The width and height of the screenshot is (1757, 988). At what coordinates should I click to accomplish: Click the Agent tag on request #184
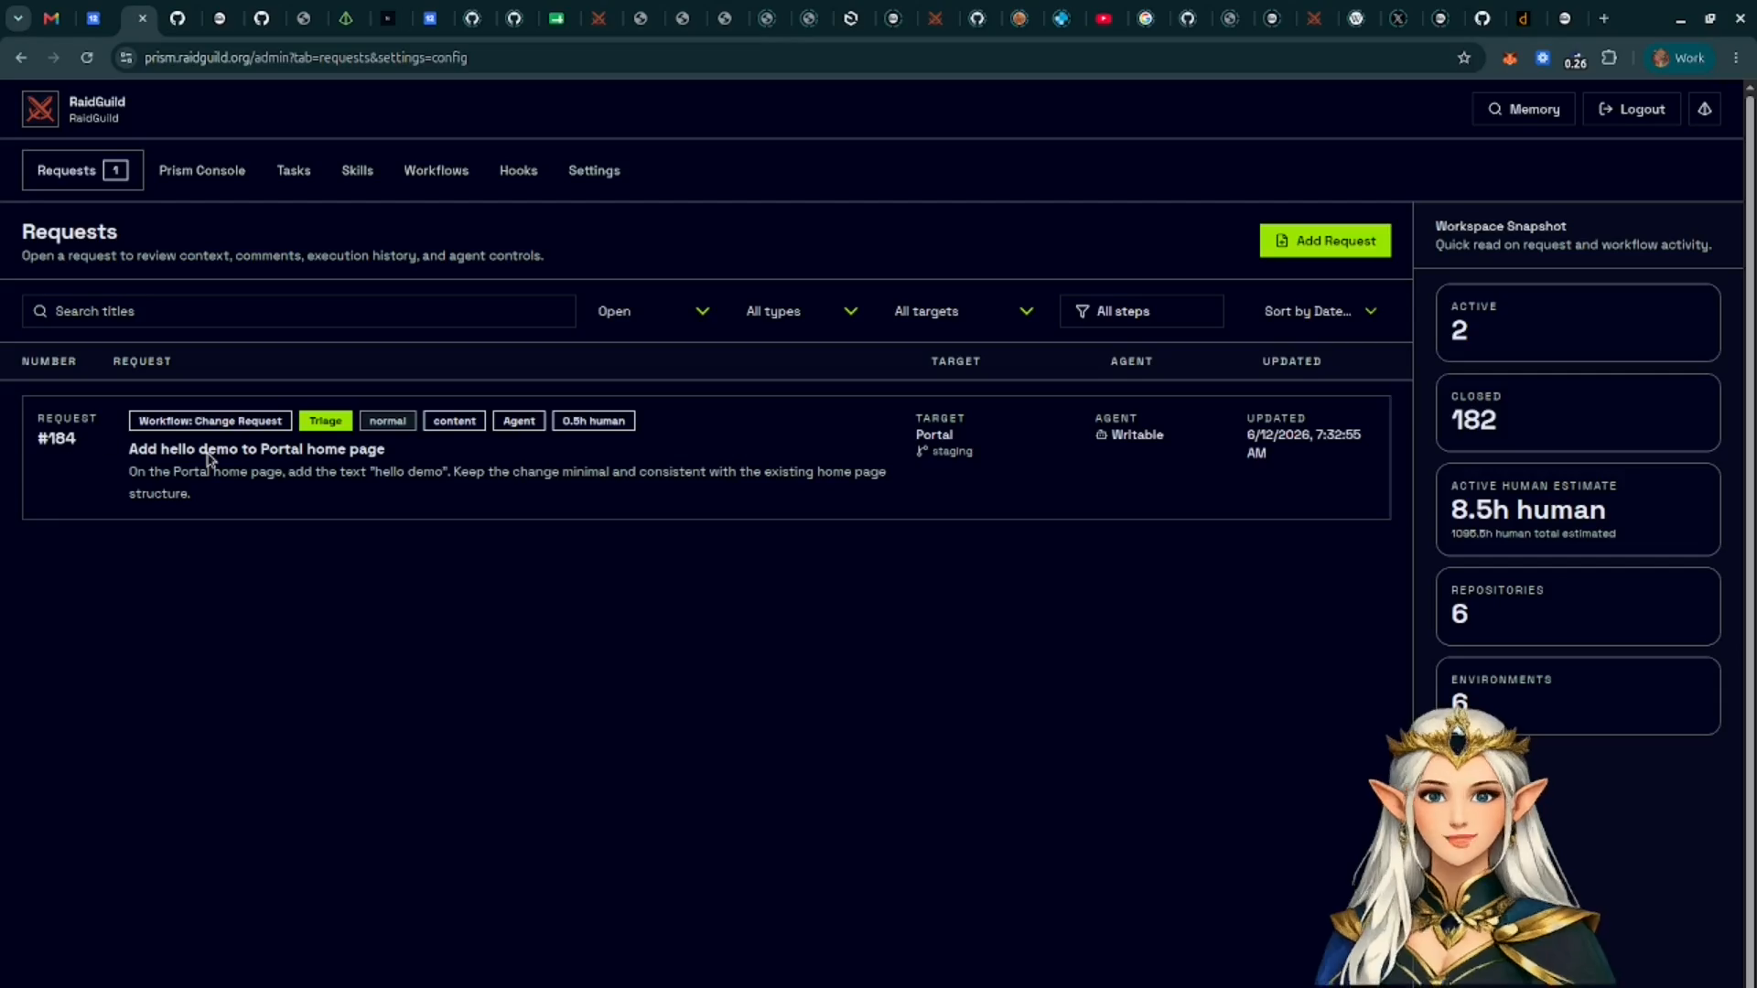(519, 421)
